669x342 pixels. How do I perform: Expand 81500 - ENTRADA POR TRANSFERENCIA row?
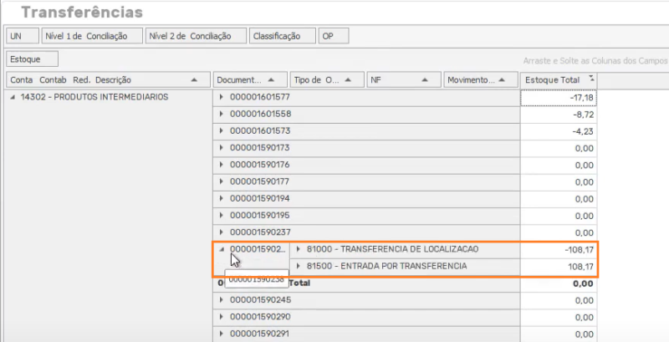click(x=299, y=266)
